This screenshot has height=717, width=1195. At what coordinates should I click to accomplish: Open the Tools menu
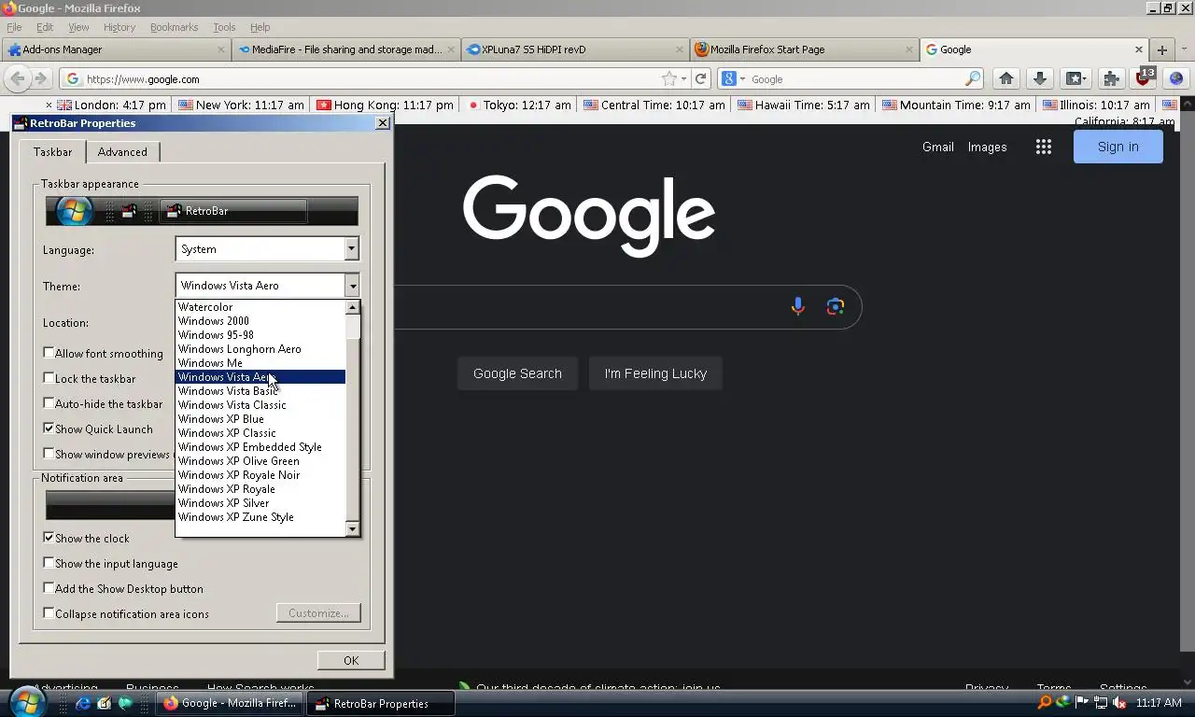tap(224, 27)
